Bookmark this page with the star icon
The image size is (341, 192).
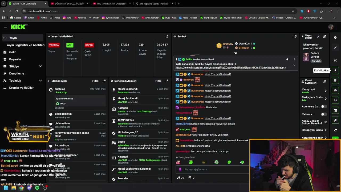[x=293, y=11]
